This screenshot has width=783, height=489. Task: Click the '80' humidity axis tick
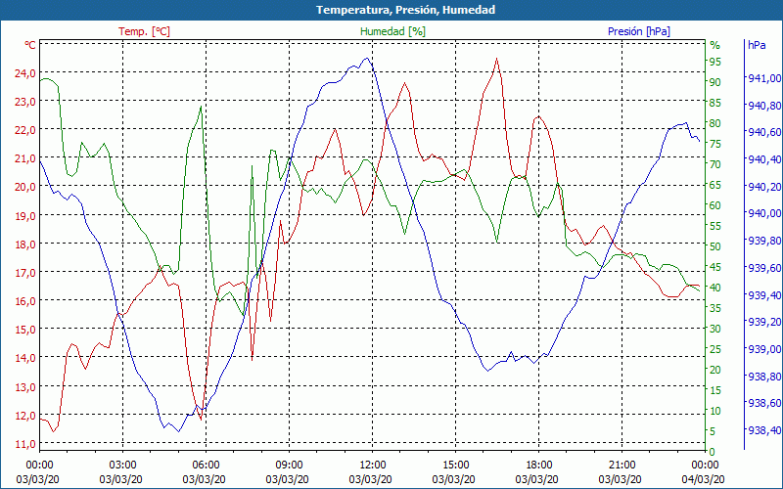pyautogui.click(x=715, y=123)
